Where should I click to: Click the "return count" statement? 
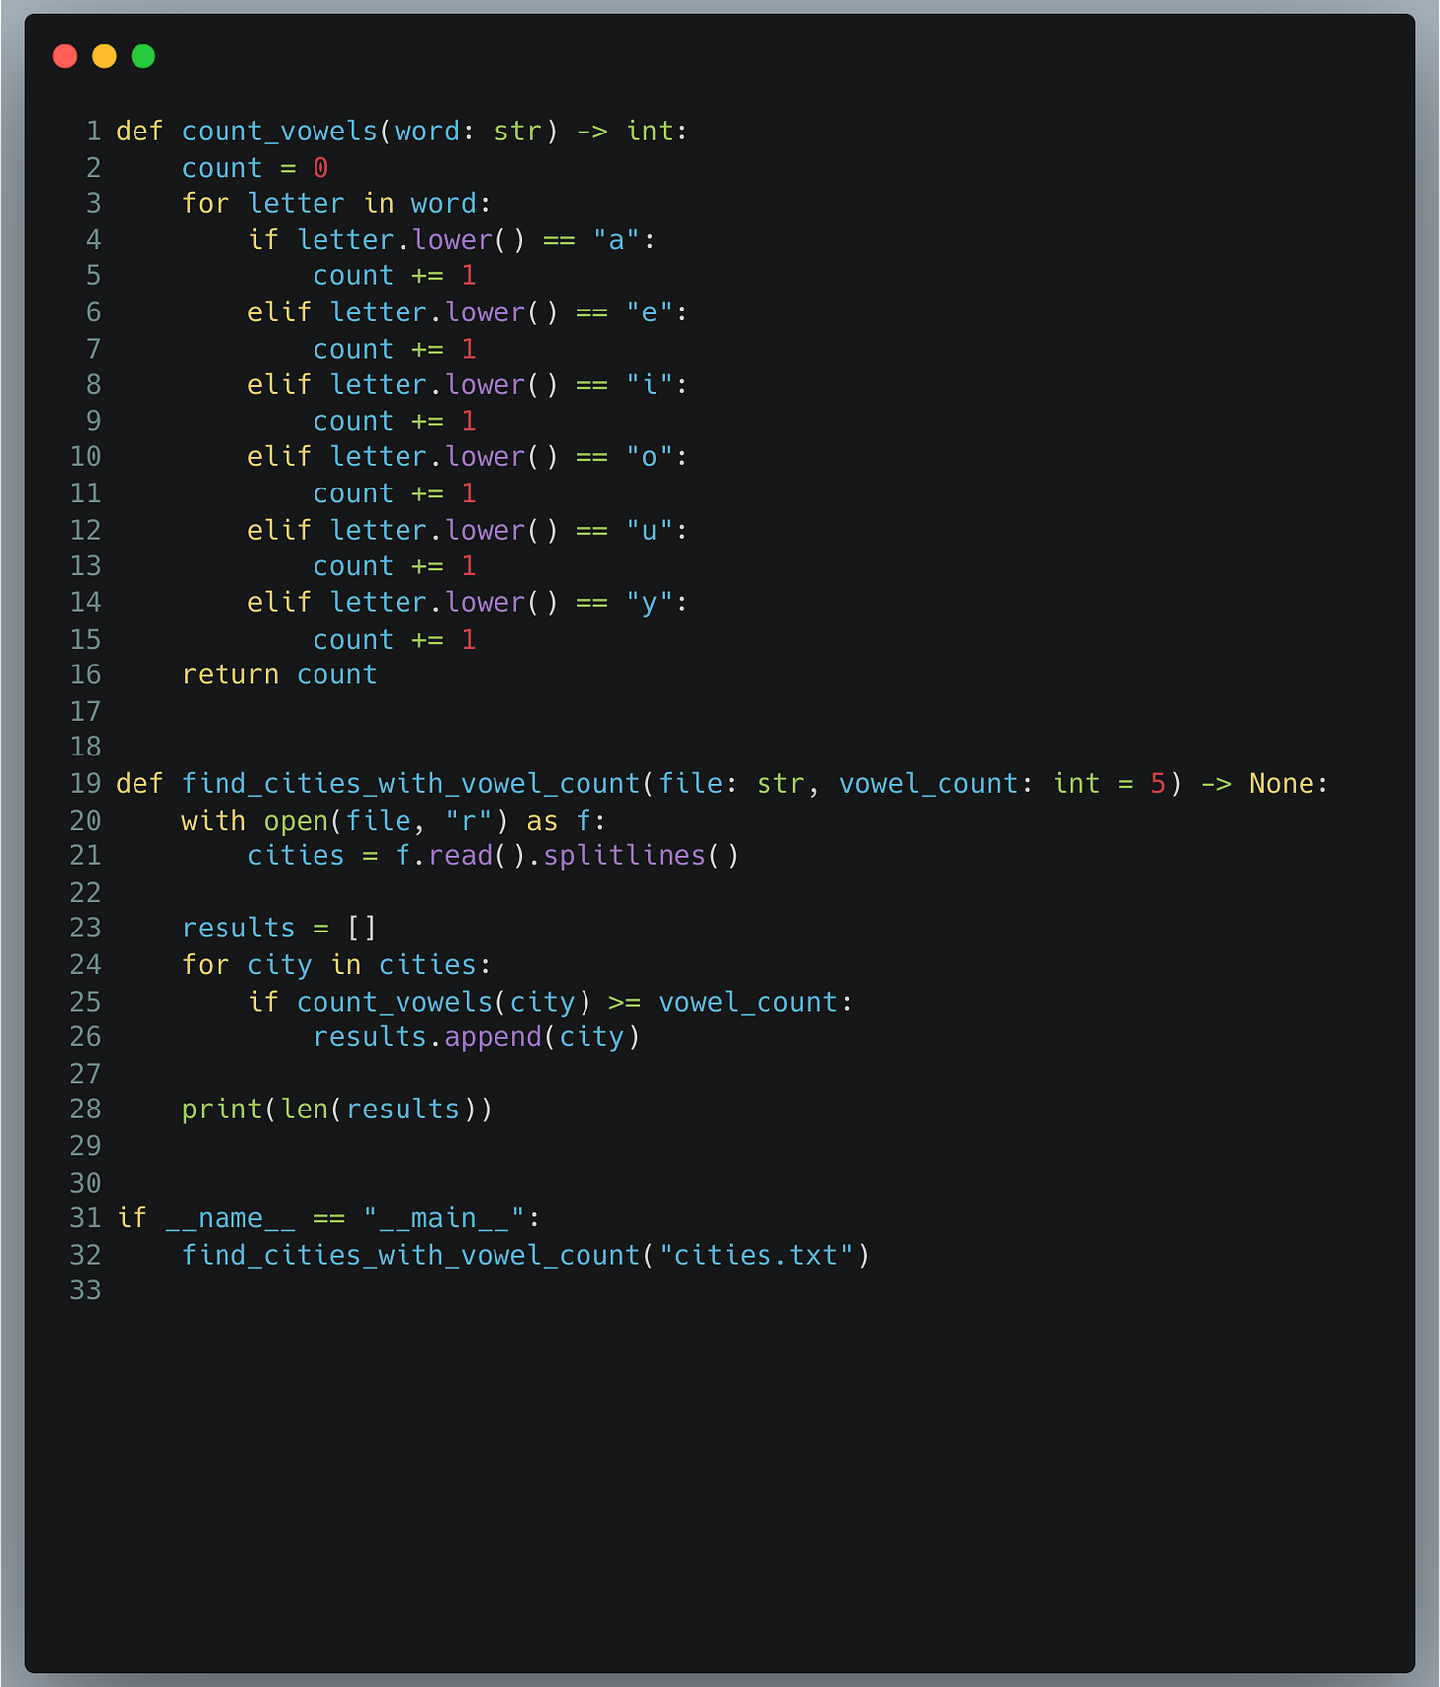(280, 674)
